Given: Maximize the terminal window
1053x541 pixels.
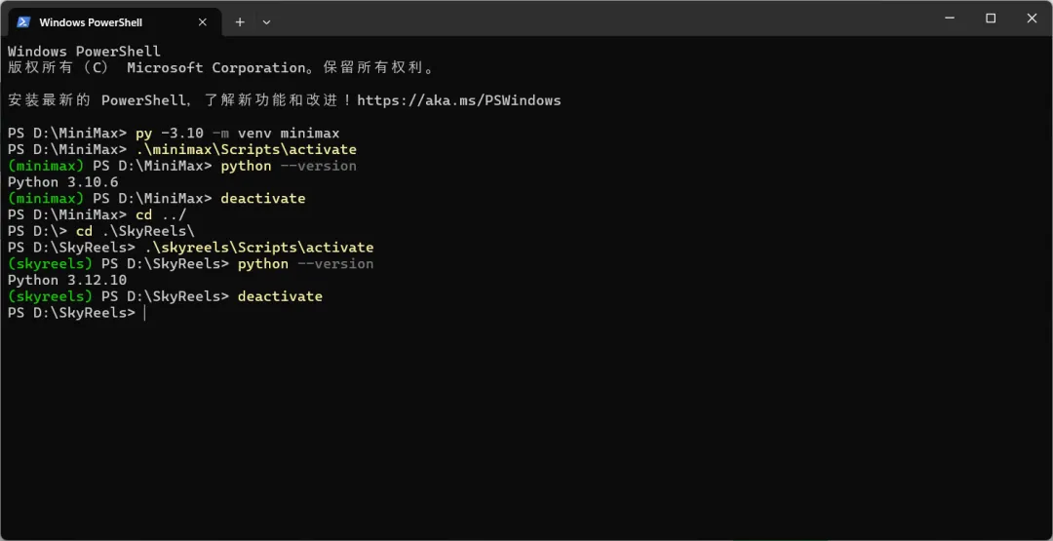Looking at the screenshot, I should 991,18.
